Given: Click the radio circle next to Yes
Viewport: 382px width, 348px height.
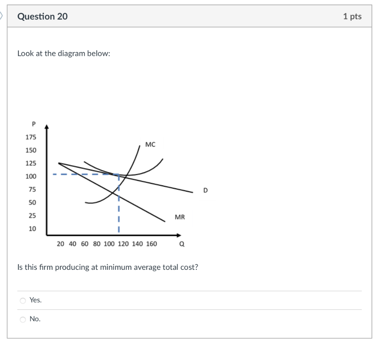Looking at the screenshot, I should [x=23, y=300].
